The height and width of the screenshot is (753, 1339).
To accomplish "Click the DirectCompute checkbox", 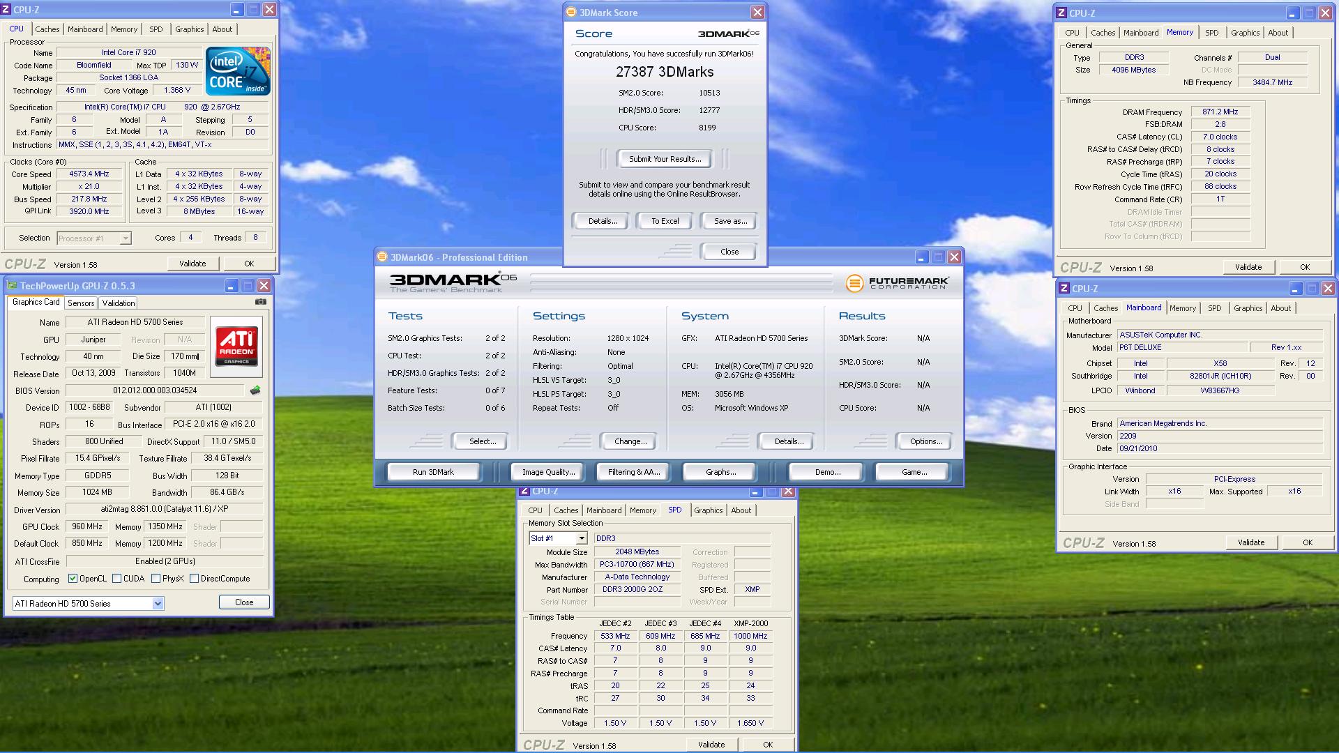I will [x=195, y=579].
